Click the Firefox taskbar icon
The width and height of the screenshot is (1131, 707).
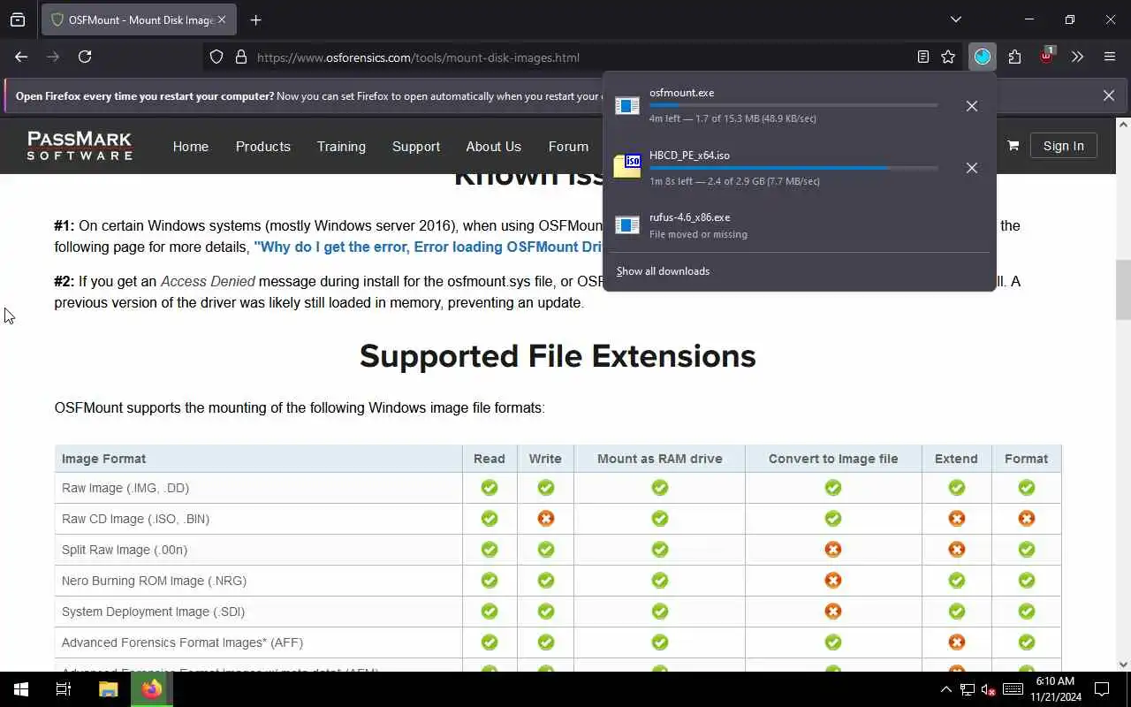[152, 689]
